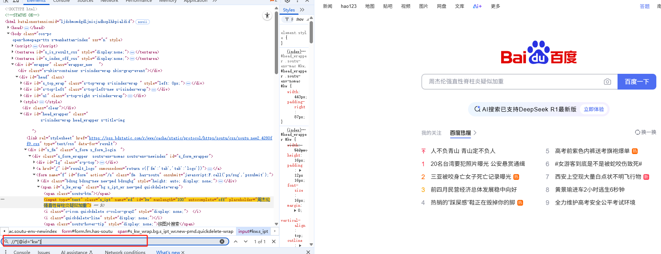Viewport: 661px width, 254px height.
Task: Expand the div#s_top_wrap node
Action: (x=21, y=83)
